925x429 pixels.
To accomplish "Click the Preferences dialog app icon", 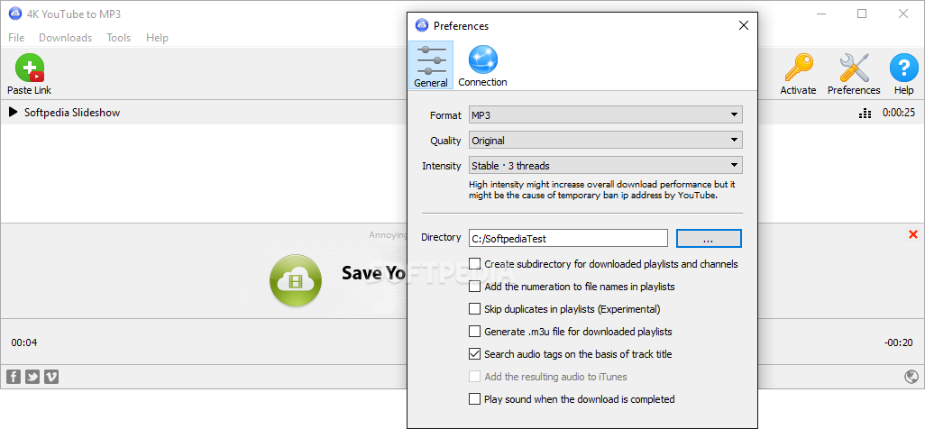I will 421,25.
